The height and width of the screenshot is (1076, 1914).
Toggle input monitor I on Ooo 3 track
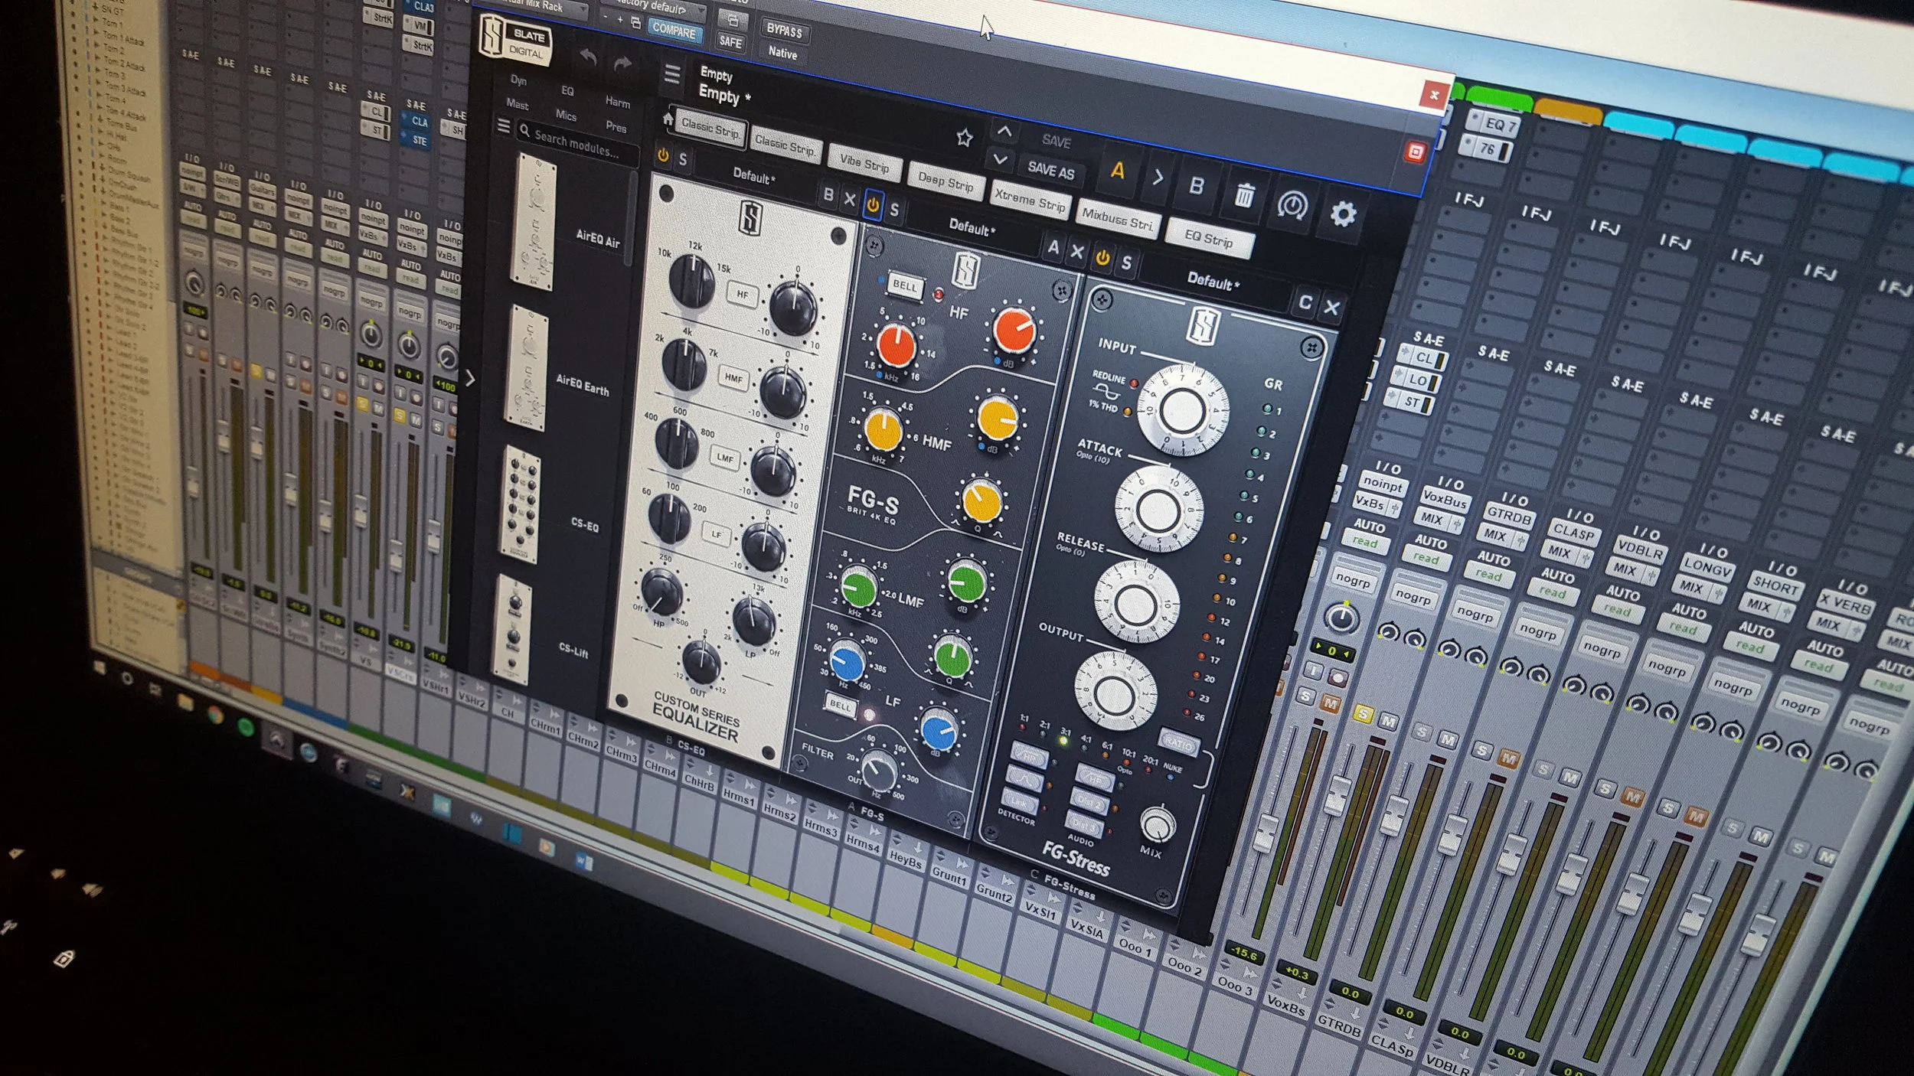1313,671
